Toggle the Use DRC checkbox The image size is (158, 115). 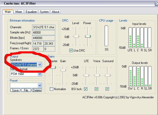coord(71,51)
